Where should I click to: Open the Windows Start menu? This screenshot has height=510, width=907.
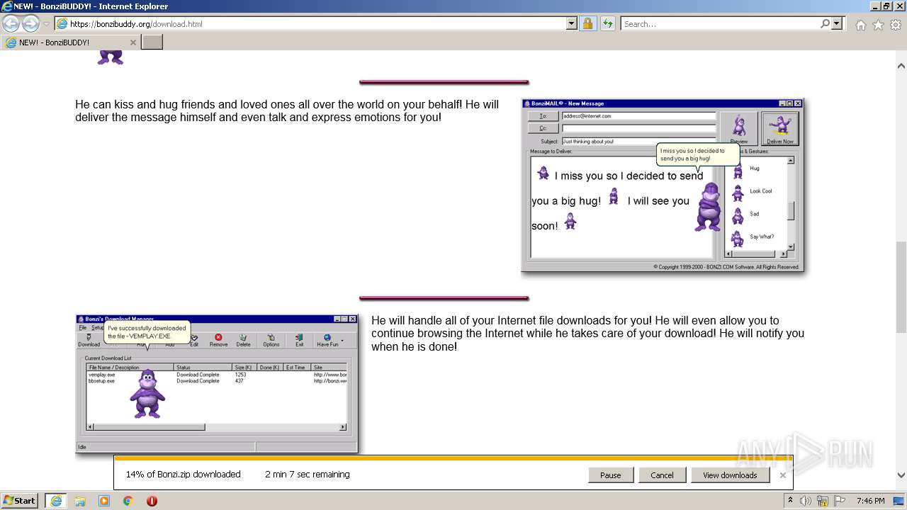[20, 501]
